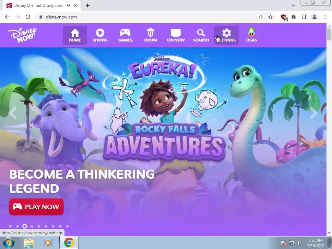Open the Search page
This screenshot has width=332, height=249.
(201, 35)
